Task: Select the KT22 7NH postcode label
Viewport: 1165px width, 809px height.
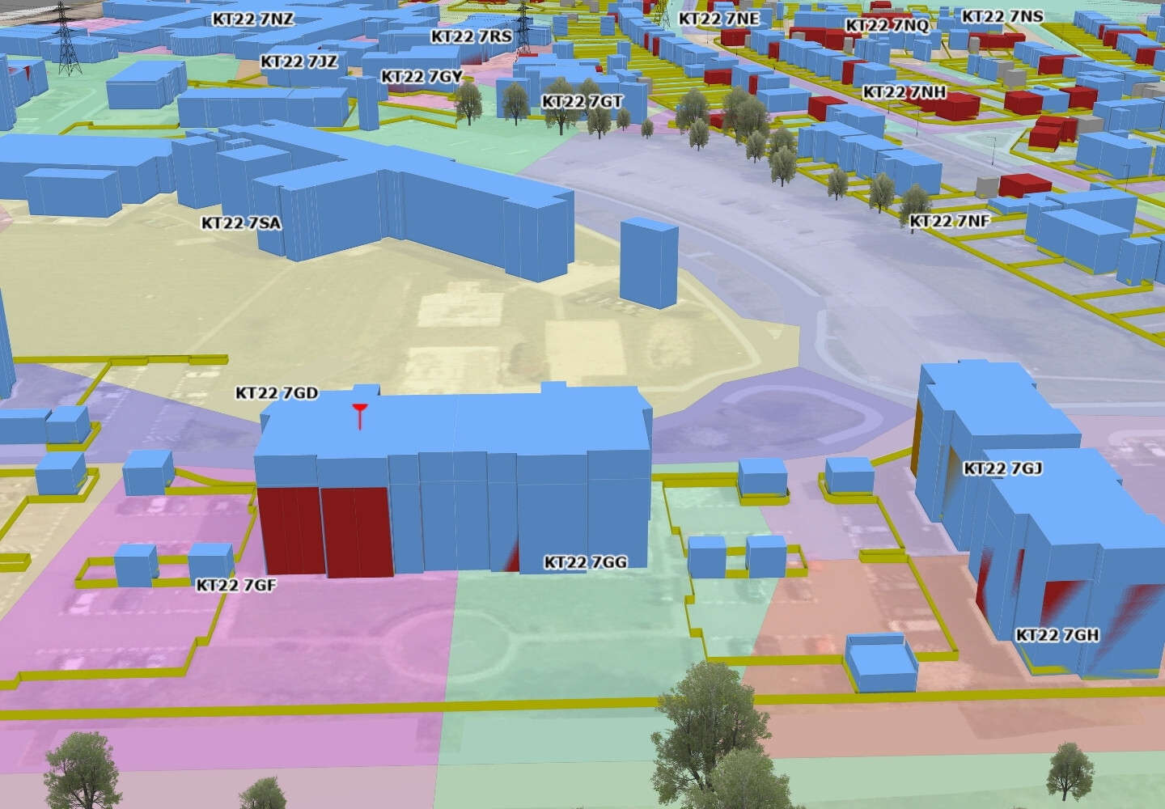Action: 904,92
